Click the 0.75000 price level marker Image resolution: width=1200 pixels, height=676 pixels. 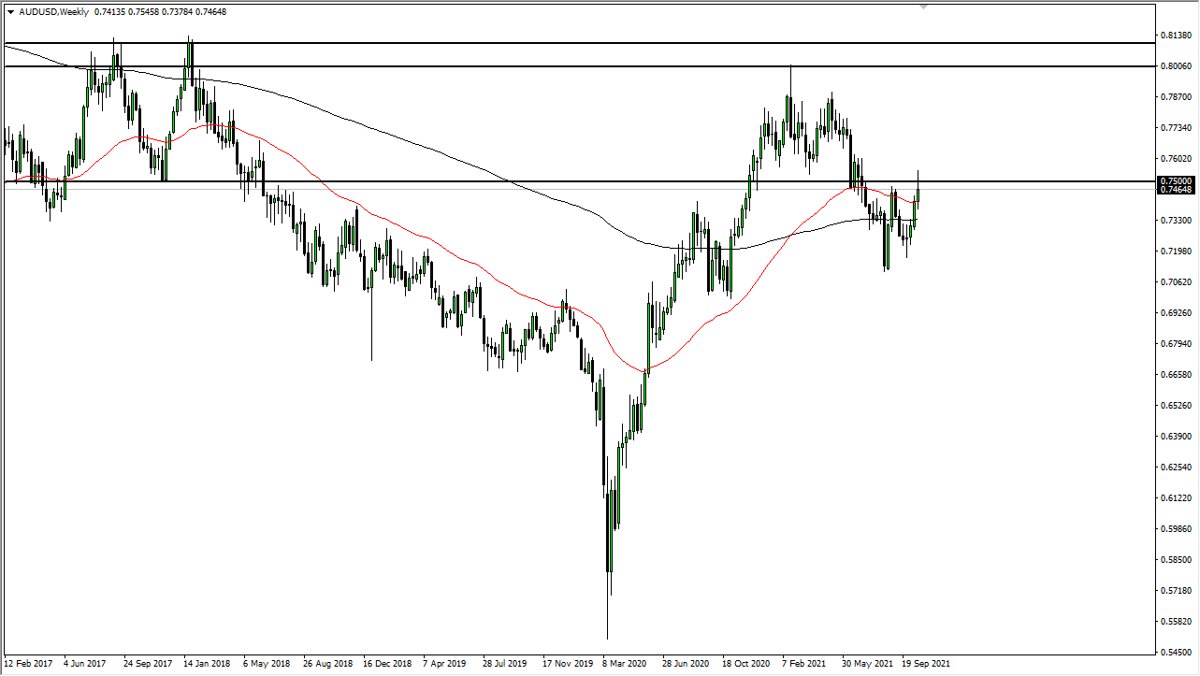click(x=1177, y=181)
